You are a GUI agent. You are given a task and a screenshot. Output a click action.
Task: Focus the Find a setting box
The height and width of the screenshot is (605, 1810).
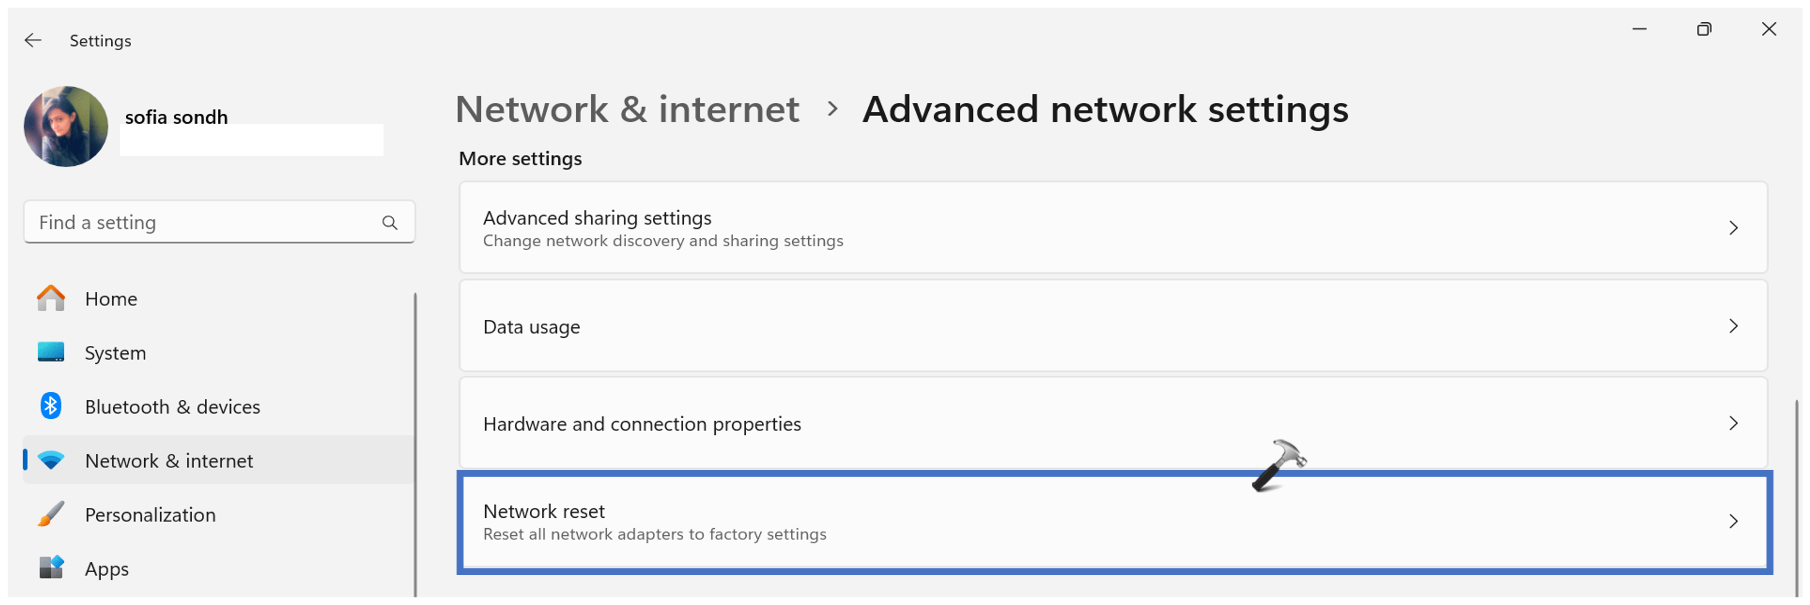(219, 223)
